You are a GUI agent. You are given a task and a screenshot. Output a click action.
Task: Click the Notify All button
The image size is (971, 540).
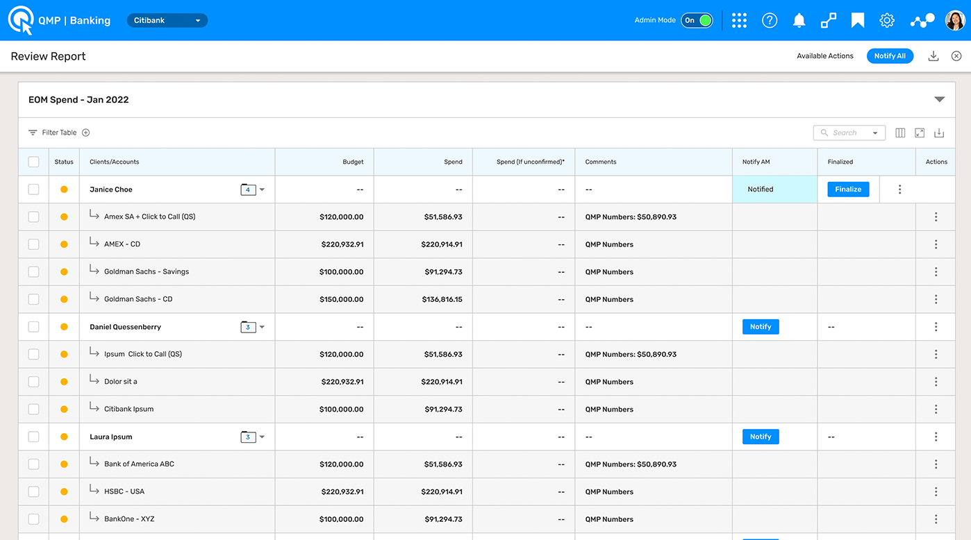point(890,56)
